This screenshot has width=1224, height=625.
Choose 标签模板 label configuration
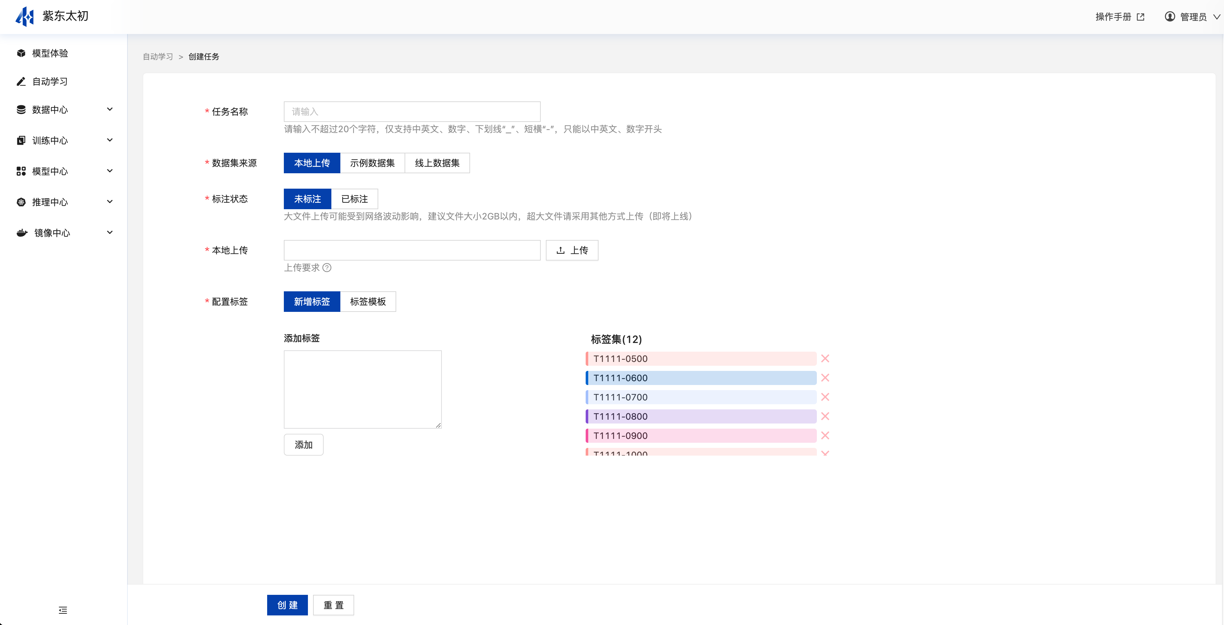(x=368, y=302)
